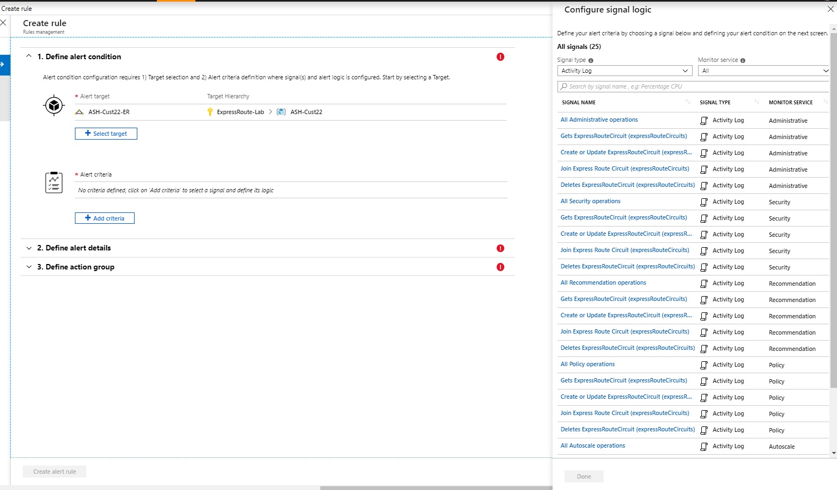Image resolution: width=837 pixels, height=490 pixels.
Task: Click the Select target button
Action: 106,134
